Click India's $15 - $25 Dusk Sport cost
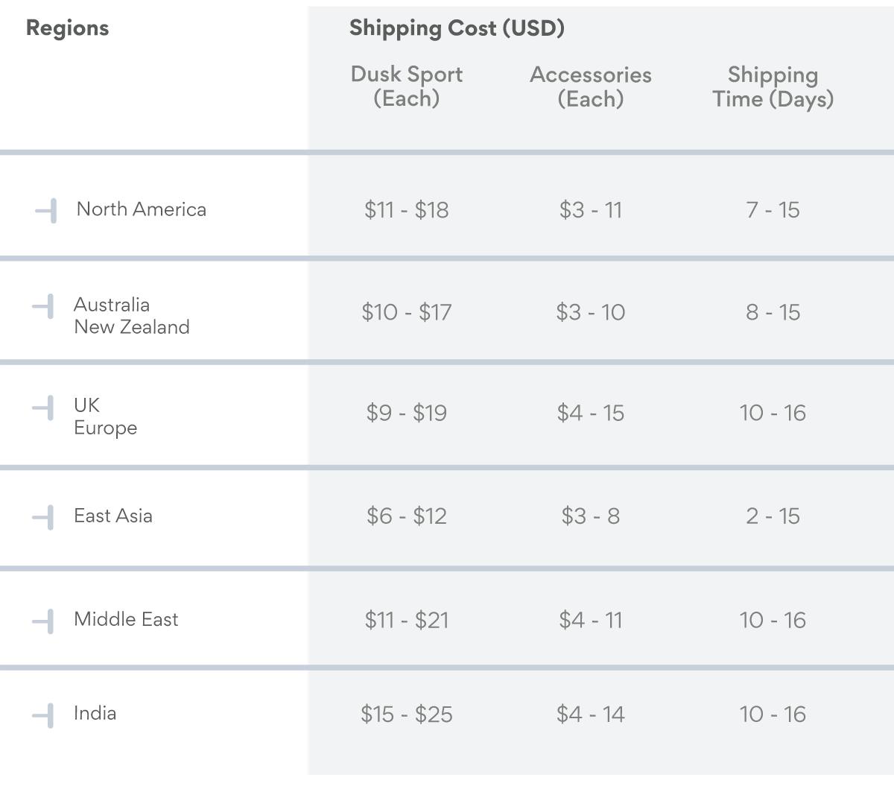Viewport: 894px width, 792px height. [407, 715]
